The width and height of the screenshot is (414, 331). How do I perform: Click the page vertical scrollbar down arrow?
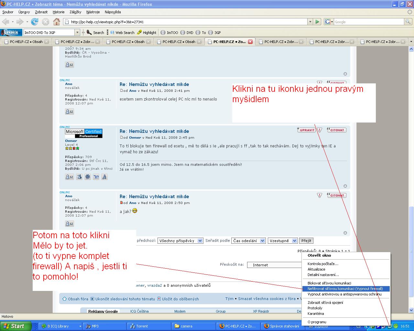[411, 311]
